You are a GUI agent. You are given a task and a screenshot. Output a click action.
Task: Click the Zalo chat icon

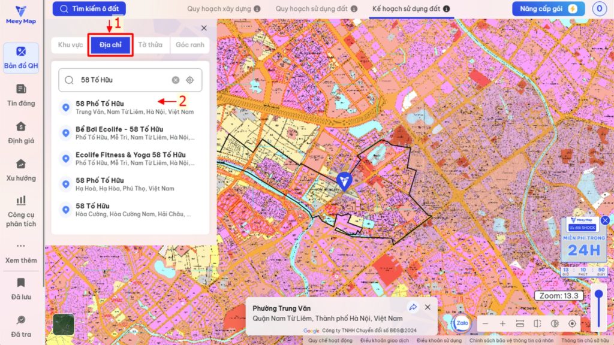[x=462, y=323]
